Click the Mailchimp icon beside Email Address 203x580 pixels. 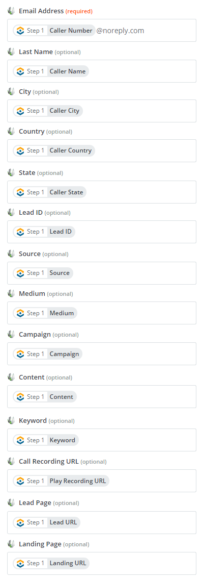pos(11,11)
